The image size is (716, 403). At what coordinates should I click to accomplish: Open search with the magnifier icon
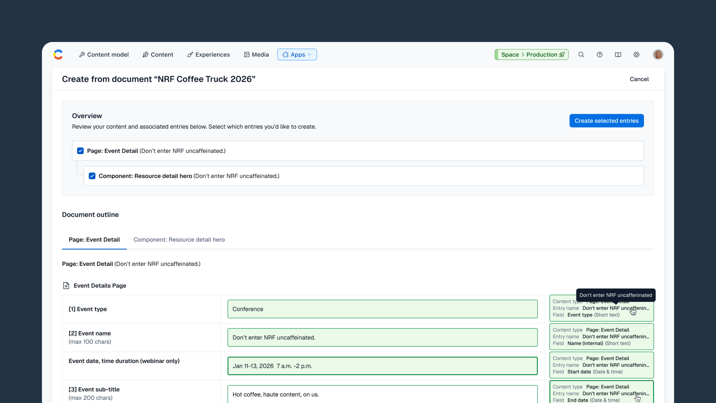click(581, 55)
